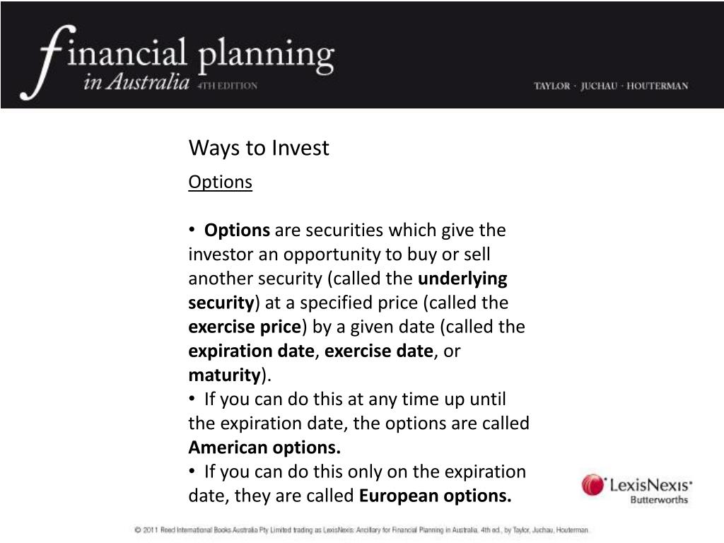This screenshot has width=724, height=543.
Task: Click the 'Butterworths' text under the logo
Action: [659, 500]
